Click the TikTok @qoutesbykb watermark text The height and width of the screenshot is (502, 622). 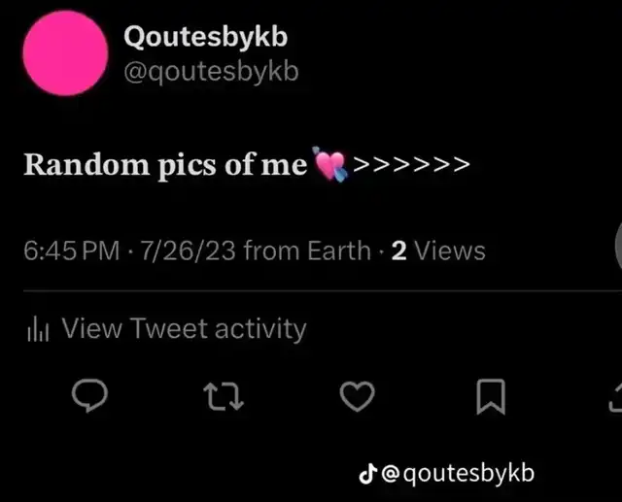pyautogui.click(x=458, y=474)
